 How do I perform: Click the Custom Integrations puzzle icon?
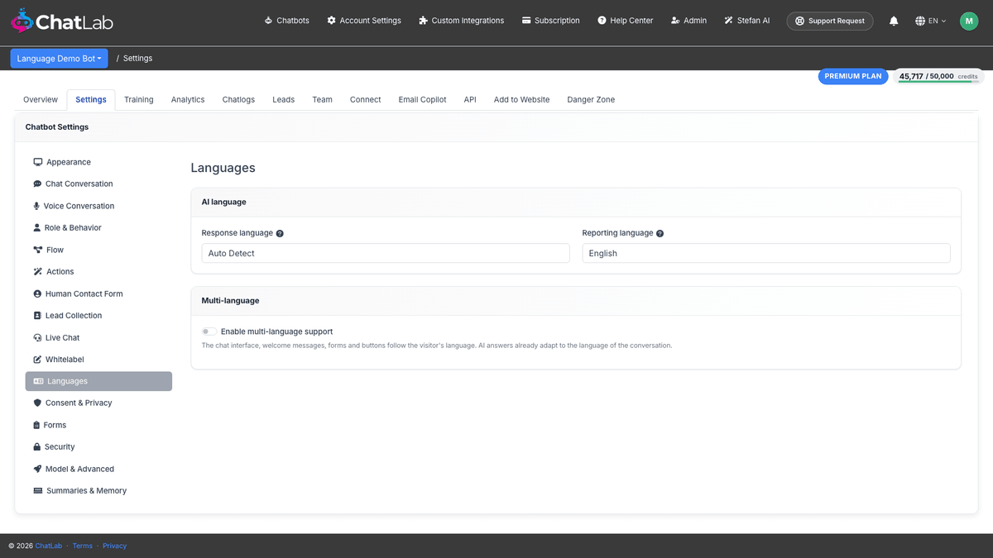tap(424, 21)
